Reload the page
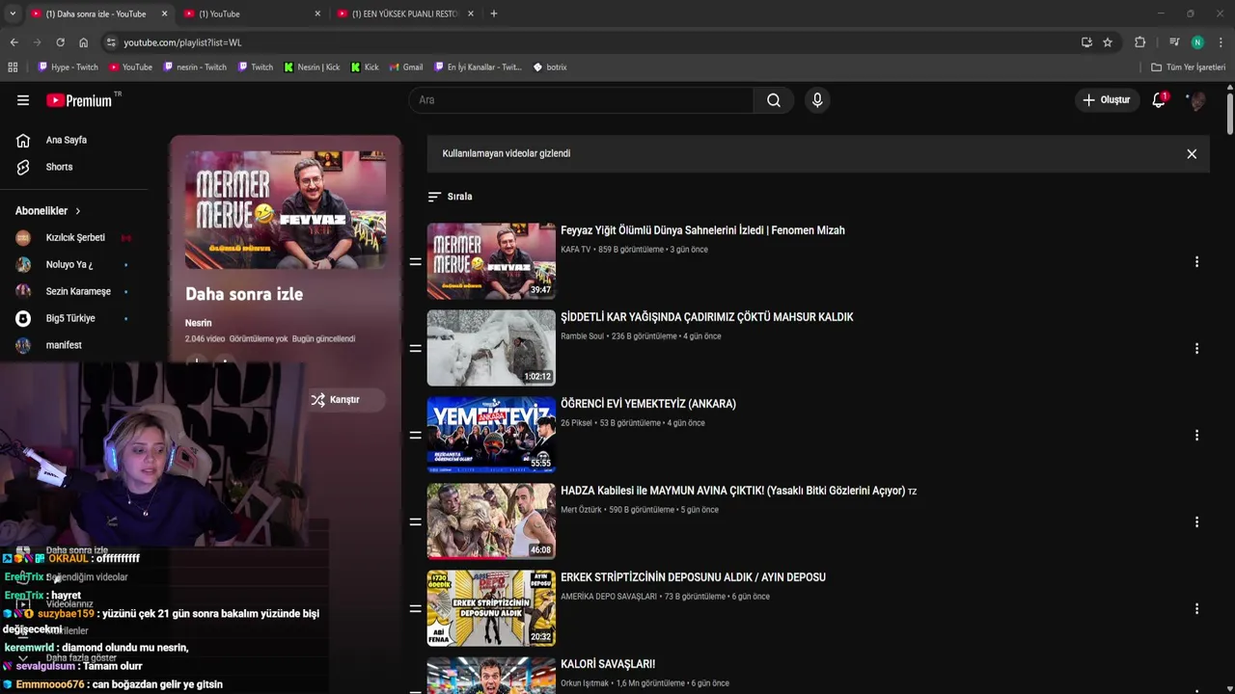Screen dimensions: 1235x694 (x=60, y=42)
